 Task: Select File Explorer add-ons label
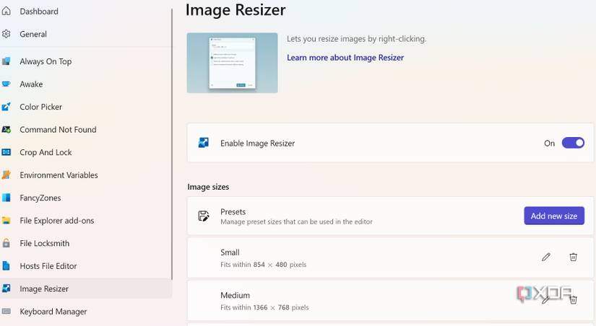56,221
